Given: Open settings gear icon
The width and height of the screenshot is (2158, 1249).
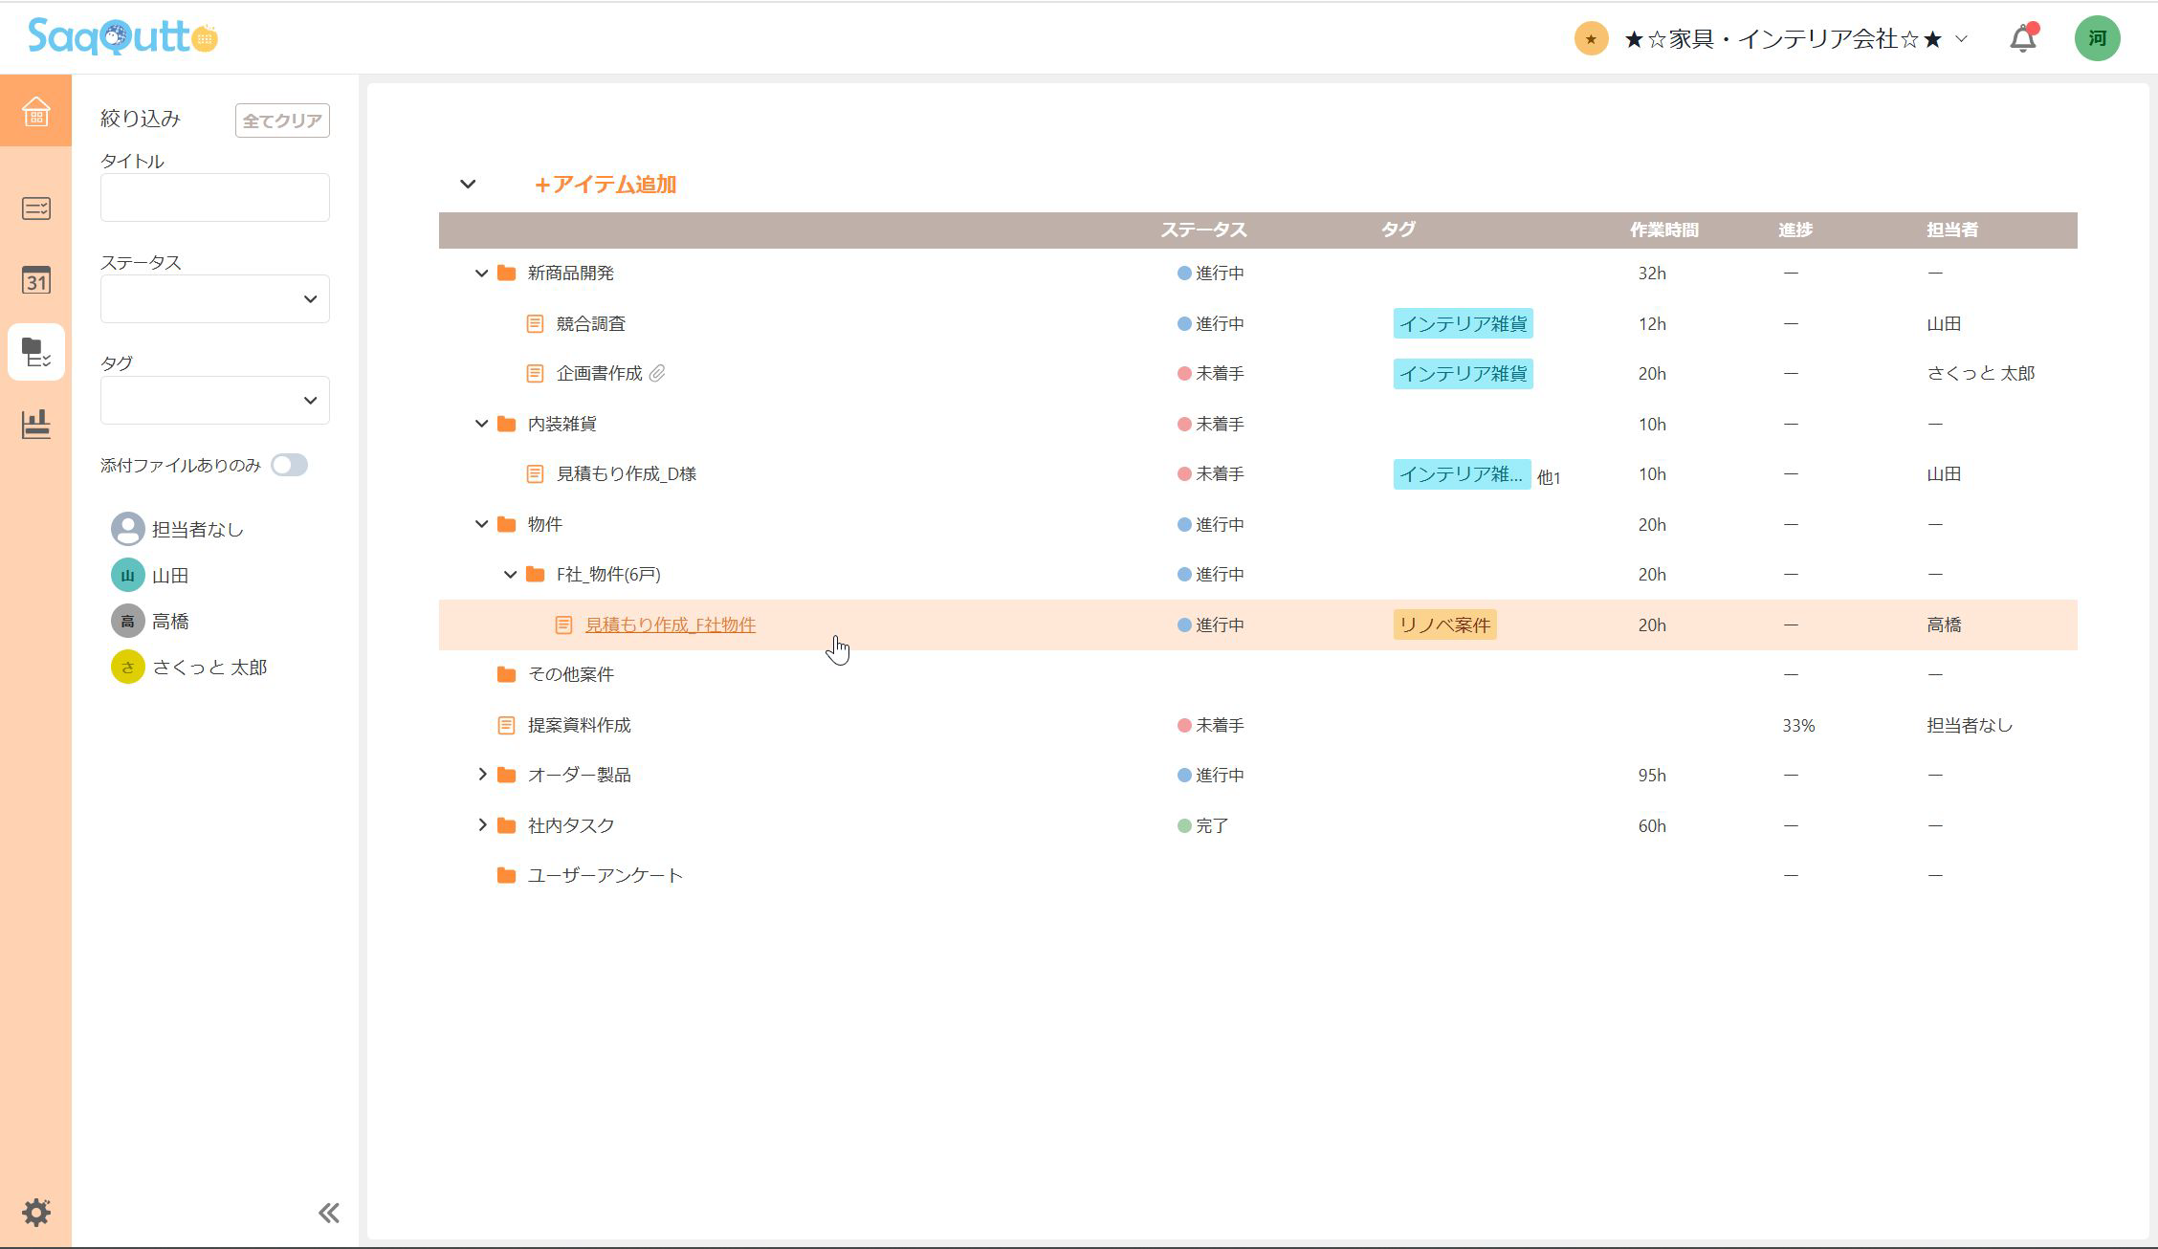Looking at the screenshot, I should (x=35, y=1213).
